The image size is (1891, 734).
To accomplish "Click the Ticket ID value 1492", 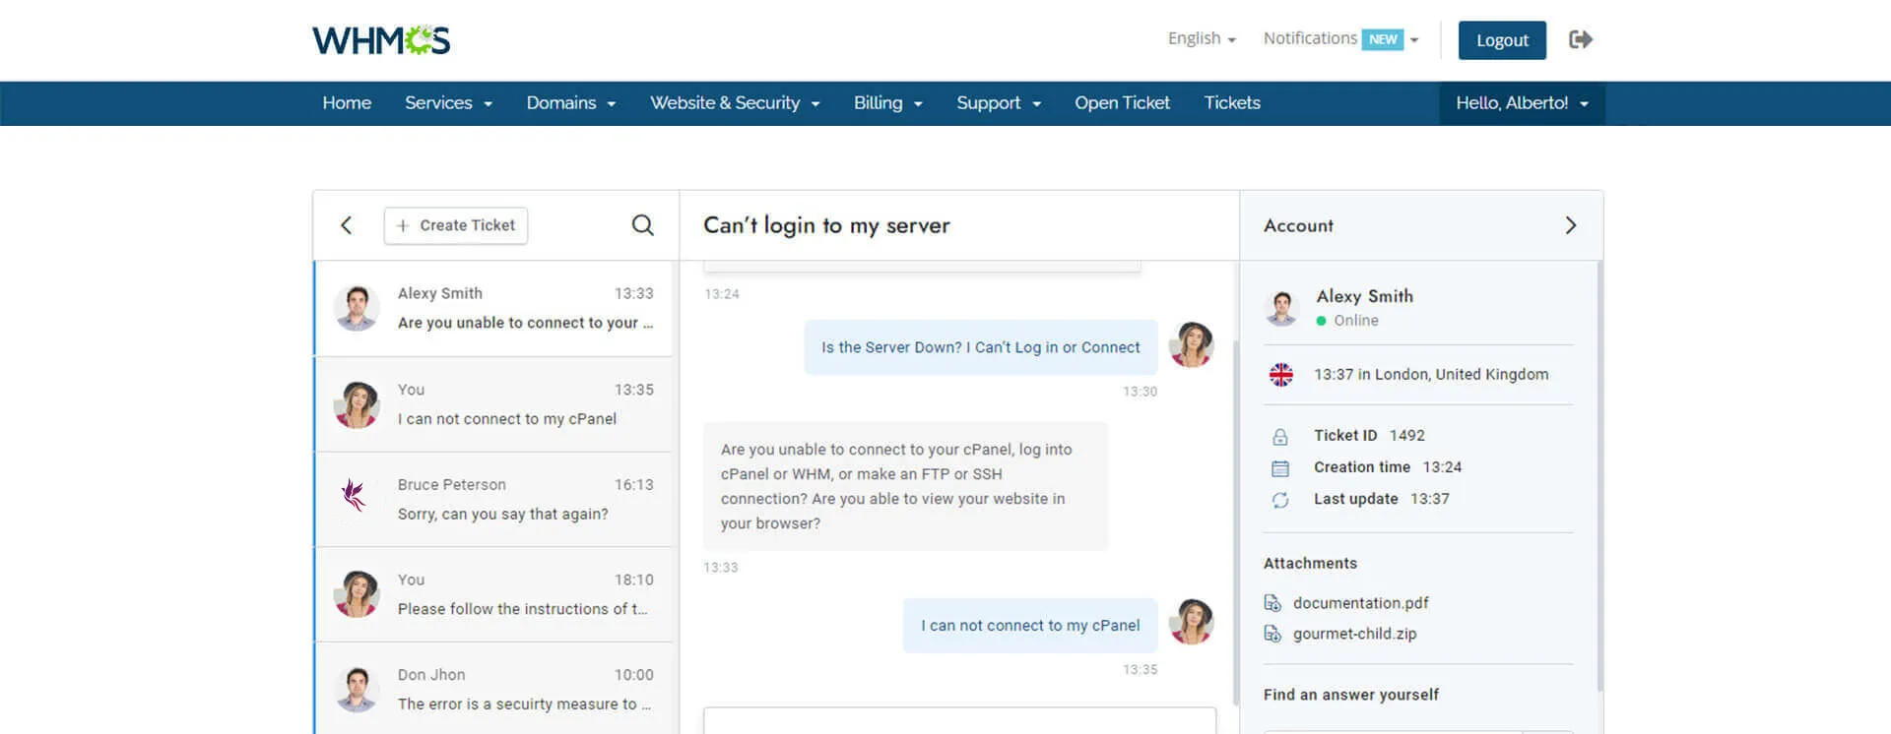I will (1407, 436).
